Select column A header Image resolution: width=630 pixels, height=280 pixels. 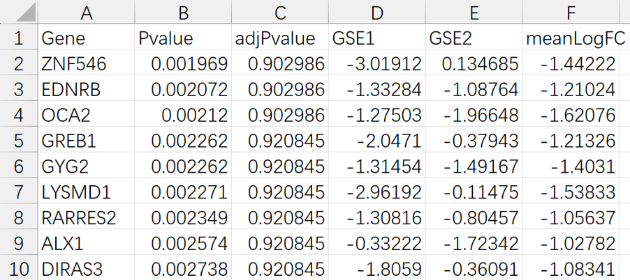click(x=87, y=12)
